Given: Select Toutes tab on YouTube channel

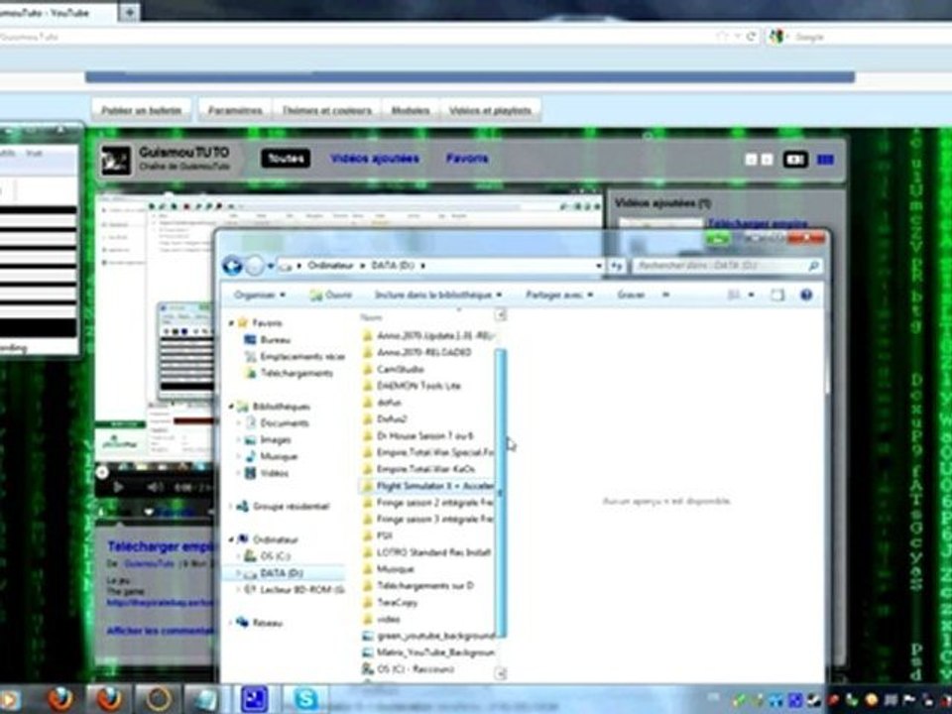Looking at the screenshot, I should (286, 159).
